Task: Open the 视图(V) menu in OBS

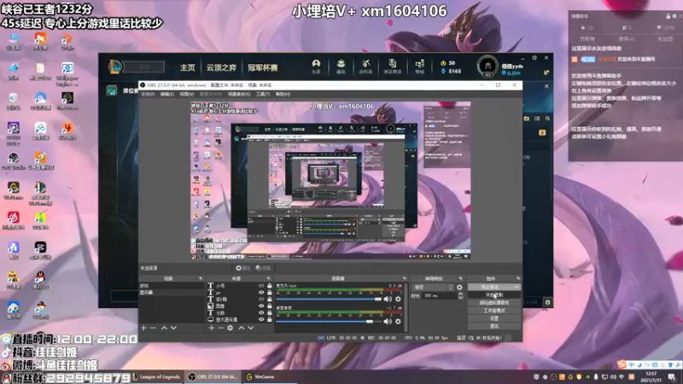Action: [x=186, y=94]
